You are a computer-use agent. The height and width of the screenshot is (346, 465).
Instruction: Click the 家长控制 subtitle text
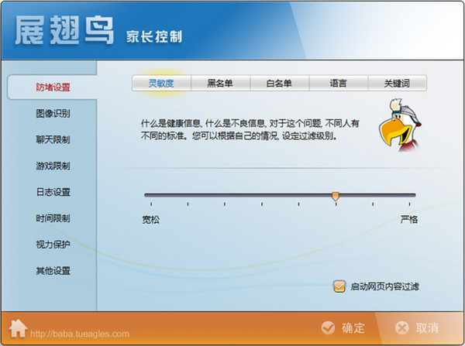154,36
